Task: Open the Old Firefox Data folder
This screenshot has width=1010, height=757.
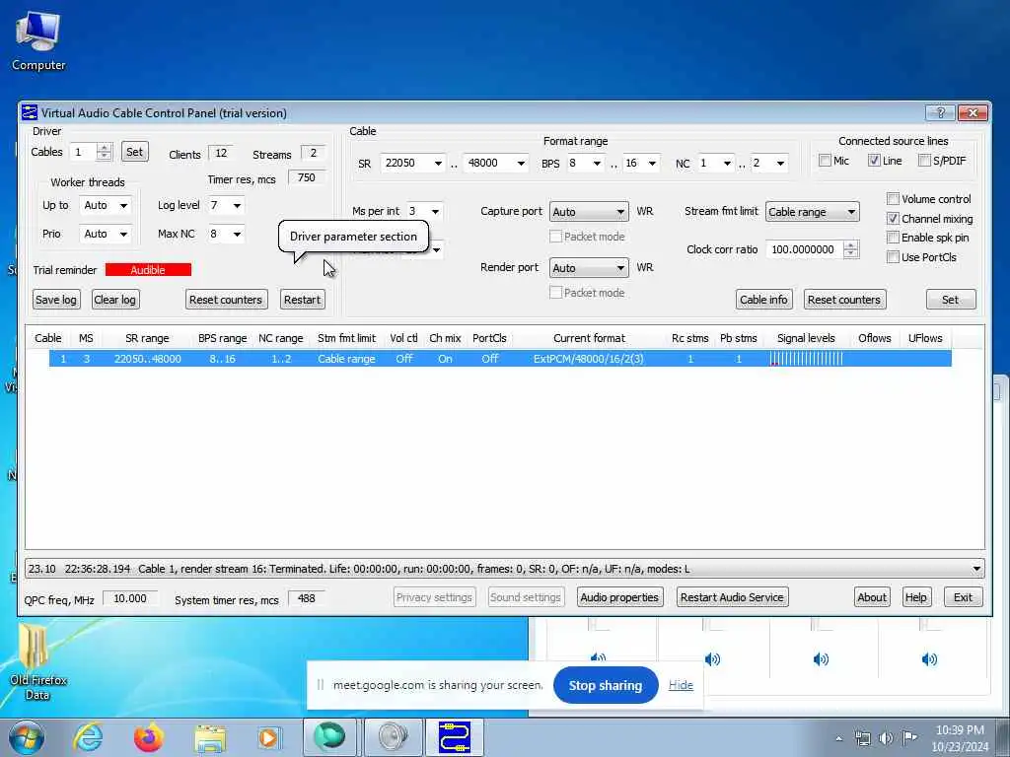Action: (37, 661)
